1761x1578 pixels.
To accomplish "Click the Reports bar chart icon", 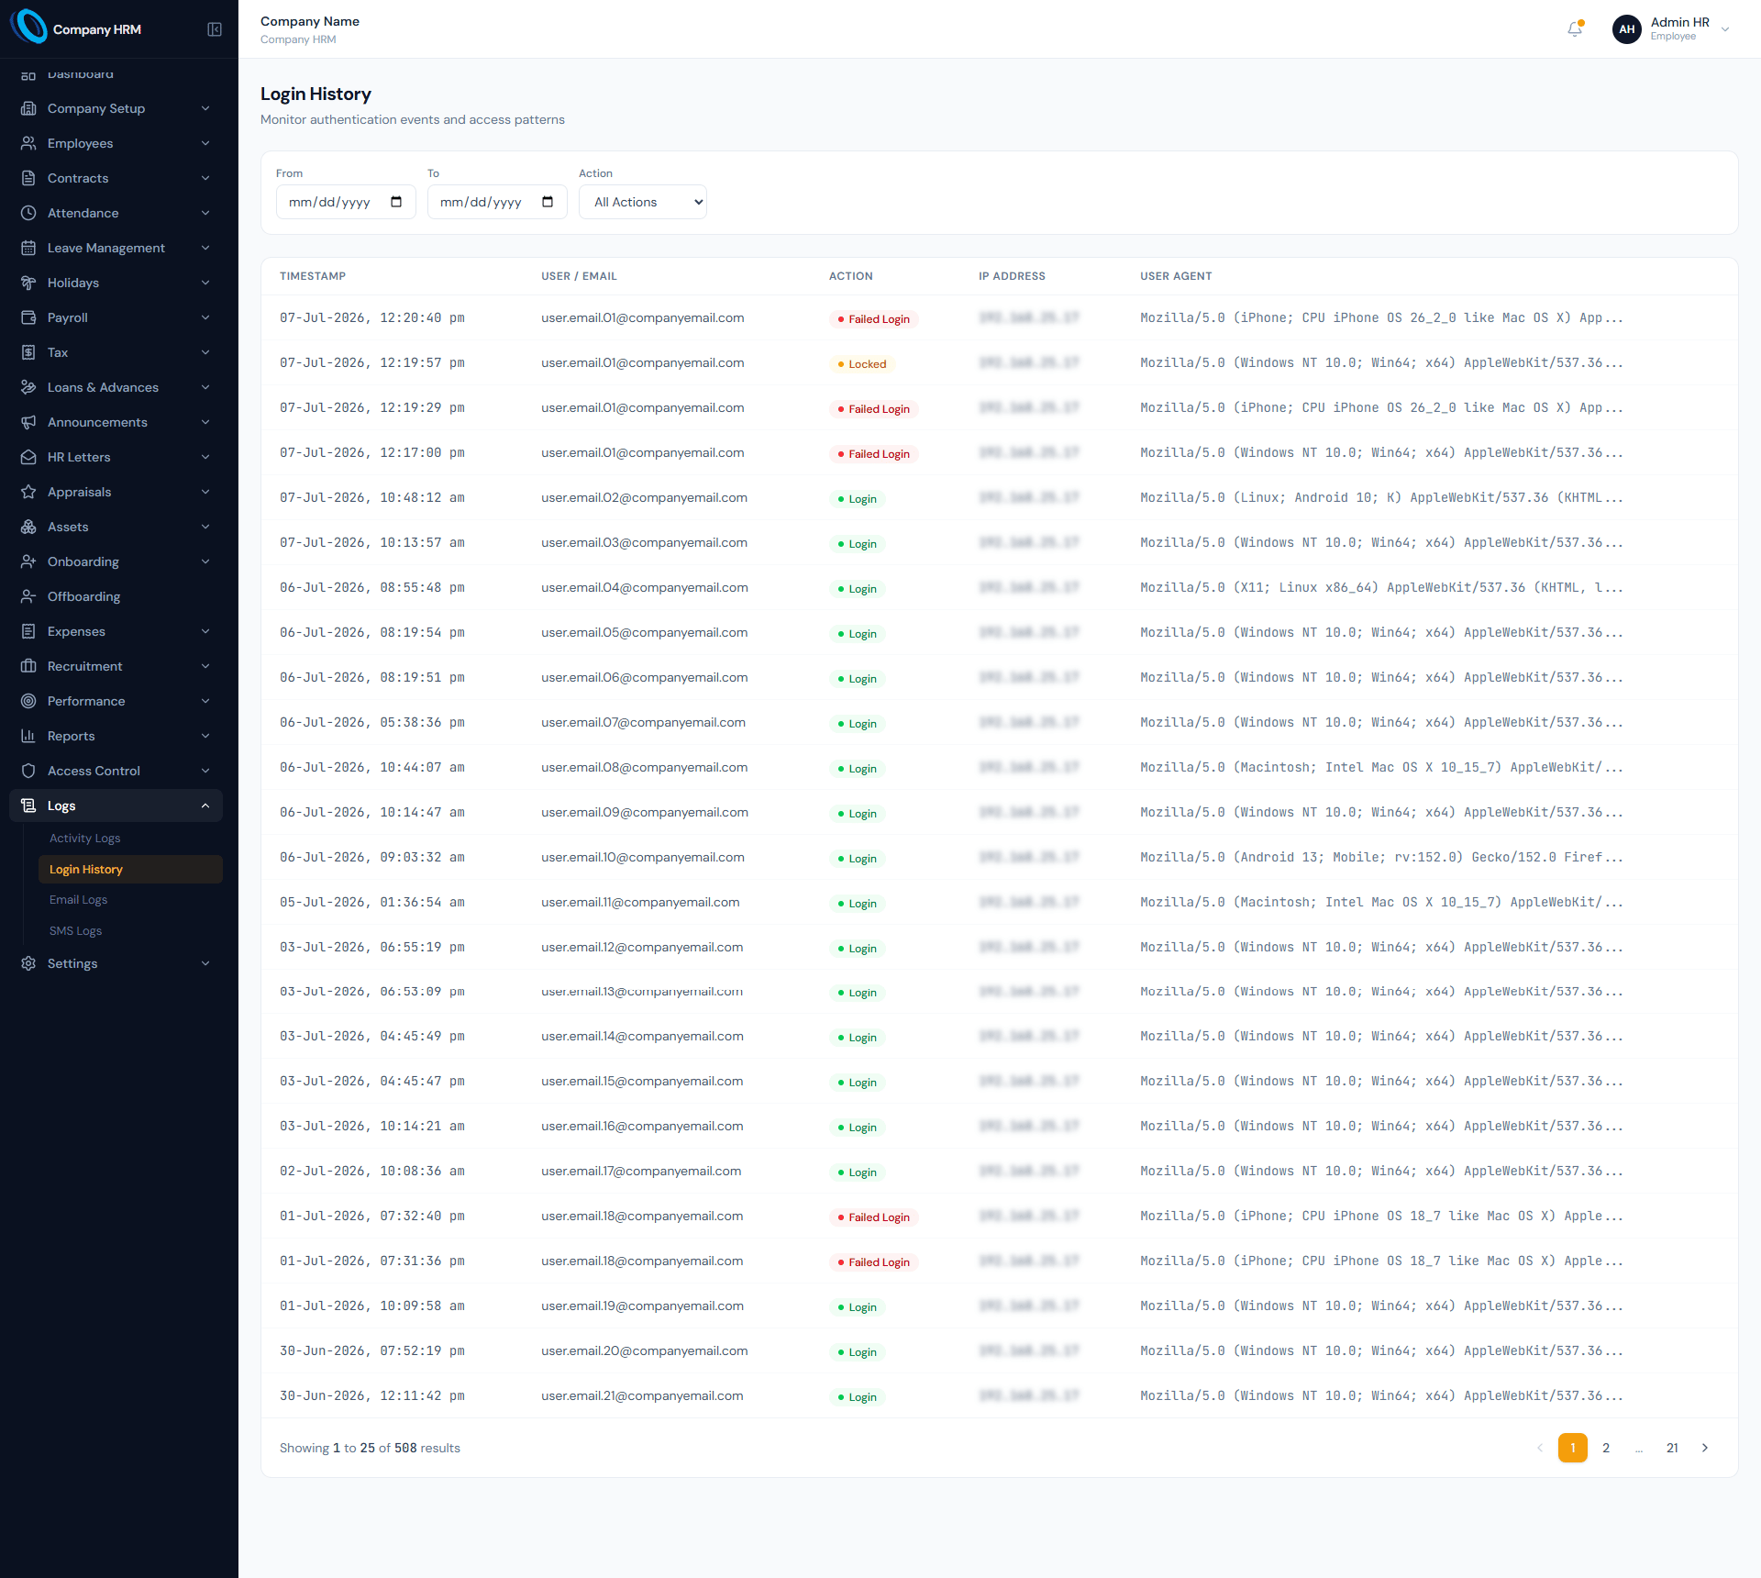I will pyautogui.click(x=28, y=736).
